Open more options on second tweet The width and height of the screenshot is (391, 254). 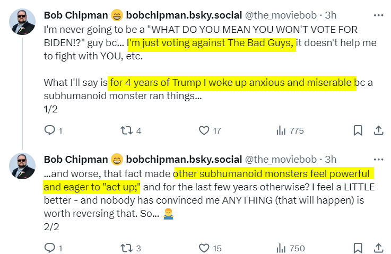pos(378,159)
